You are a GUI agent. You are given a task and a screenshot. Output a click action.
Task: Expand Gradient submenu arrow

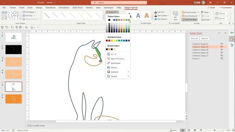pos(128,72)
